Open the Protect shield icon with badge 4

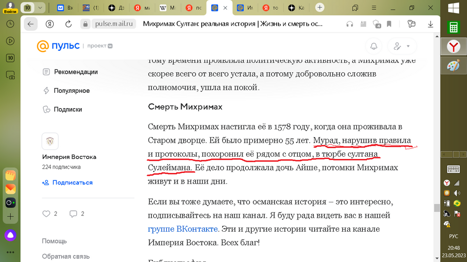[x=376, y=24]
